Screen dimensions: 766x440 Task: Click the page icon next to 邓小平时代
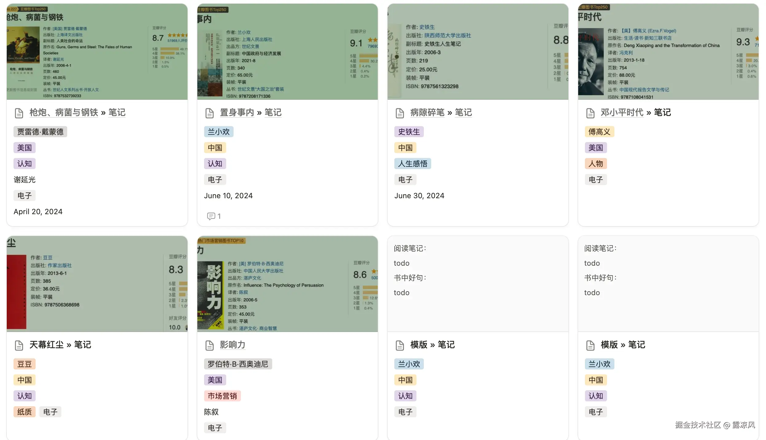(590, 113)
